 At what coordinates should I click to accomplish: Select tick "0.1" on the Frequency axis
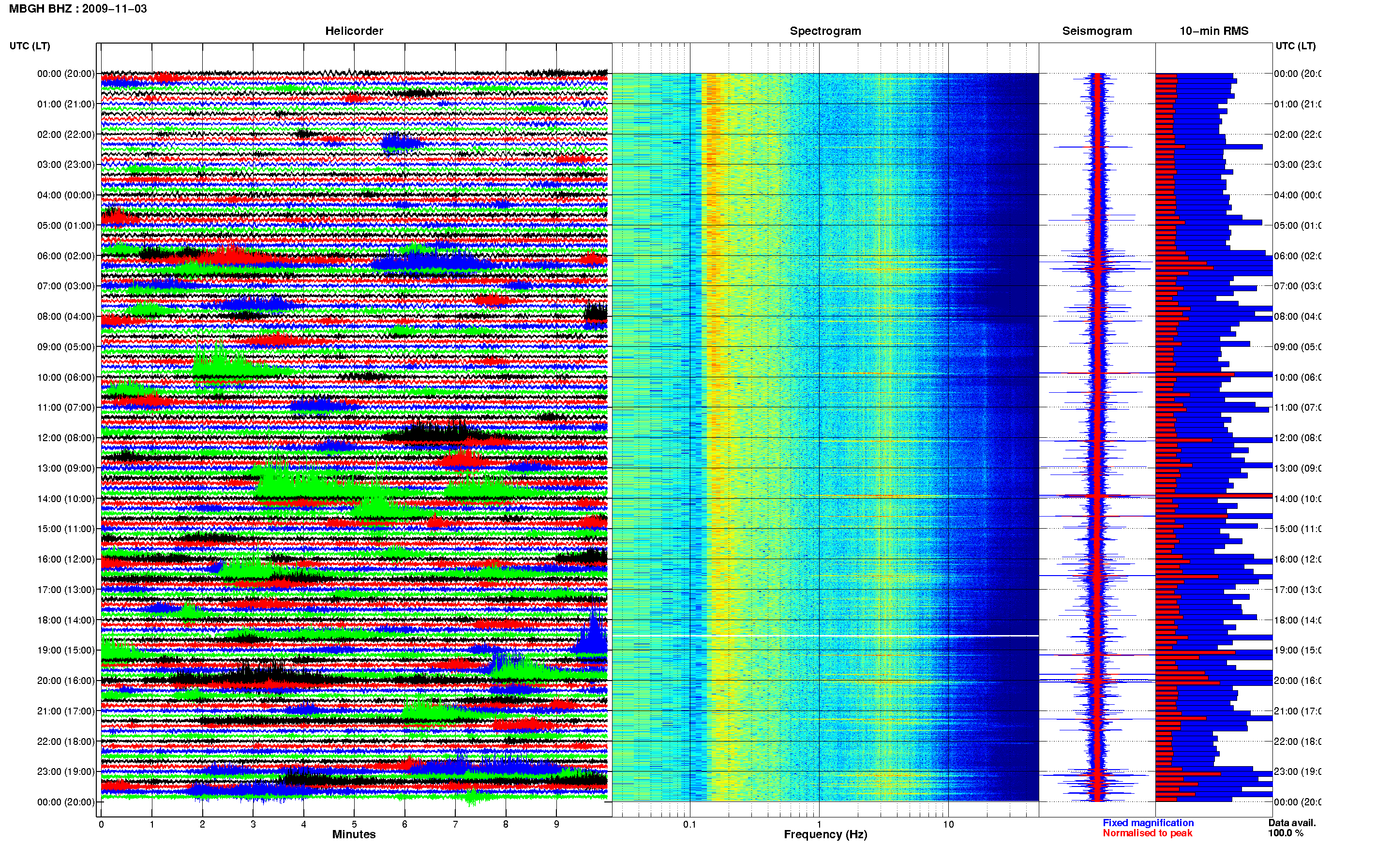689,824
